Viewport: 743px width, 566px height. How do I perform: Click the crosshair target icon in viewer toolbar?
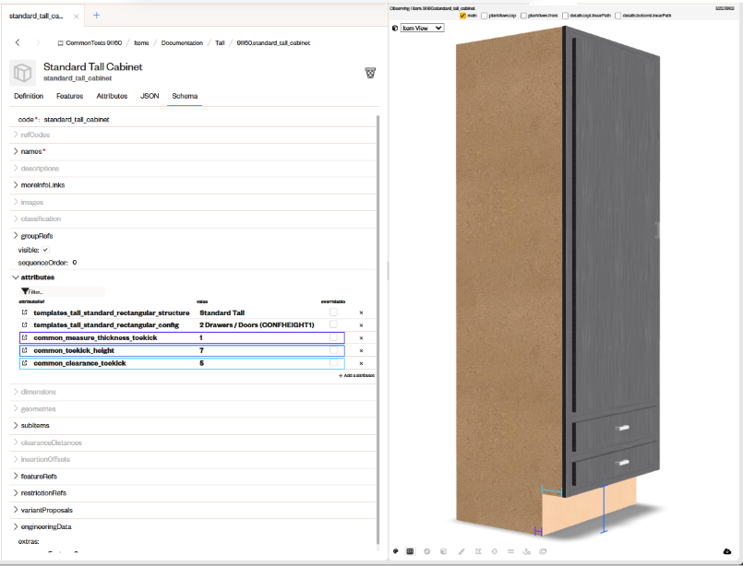click(494, 551)
